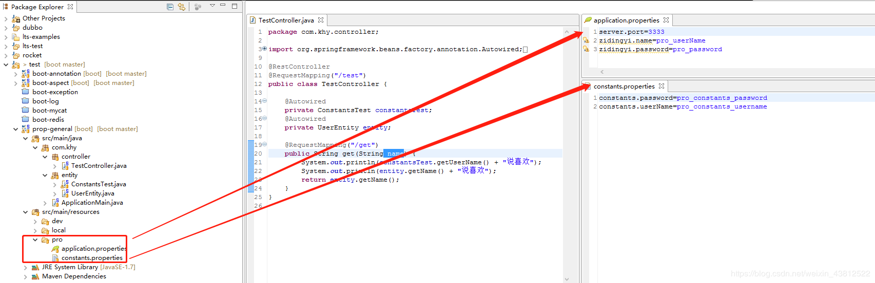875x283 pixels.
Task: Select the application.properties leaf icon in tree
Action: pyautogui.click(x=55, y=249)
